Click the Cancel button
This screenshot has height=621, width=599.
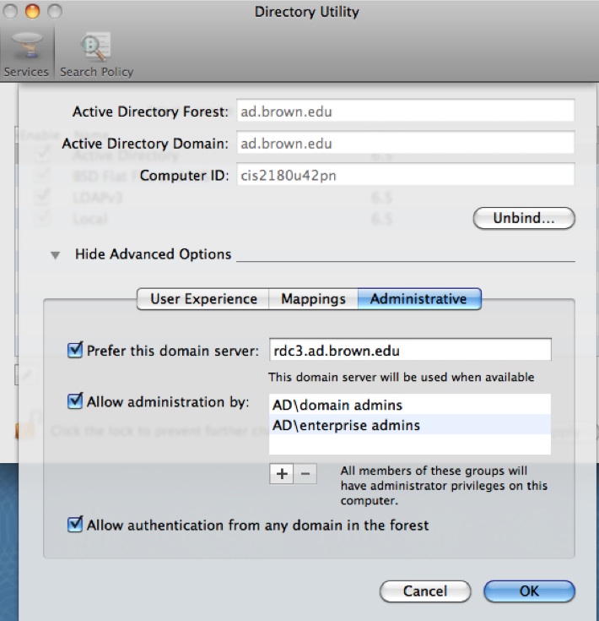pos(425,591)
